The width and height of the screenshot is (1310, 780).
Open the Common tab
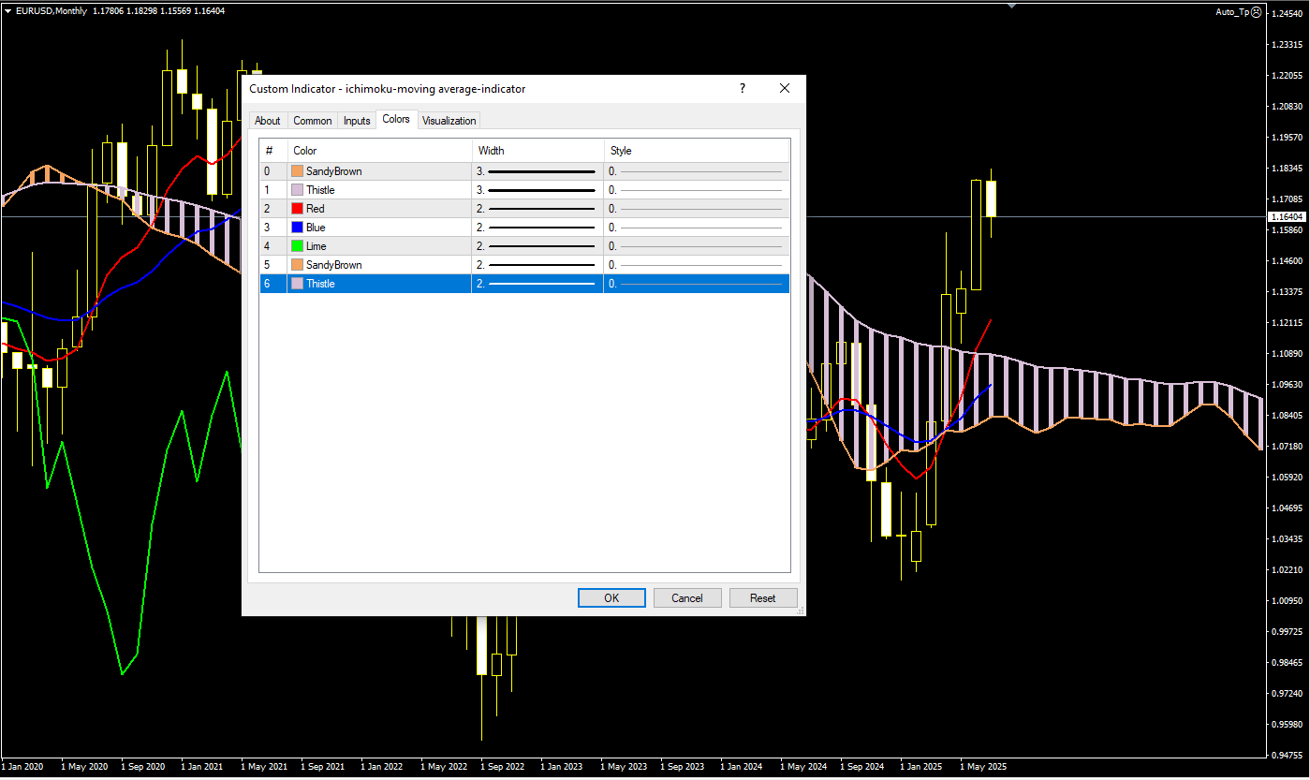312,121
